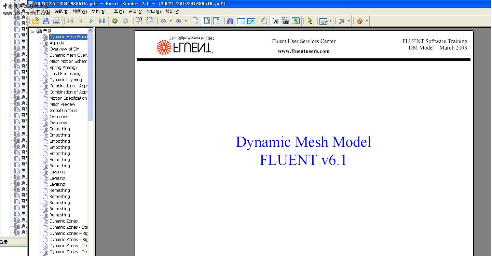Image resolution: width=492 pixels, height=256 pixels.
Task: Open typewriter tool dropdown arrow
Action: coord(330,21)
